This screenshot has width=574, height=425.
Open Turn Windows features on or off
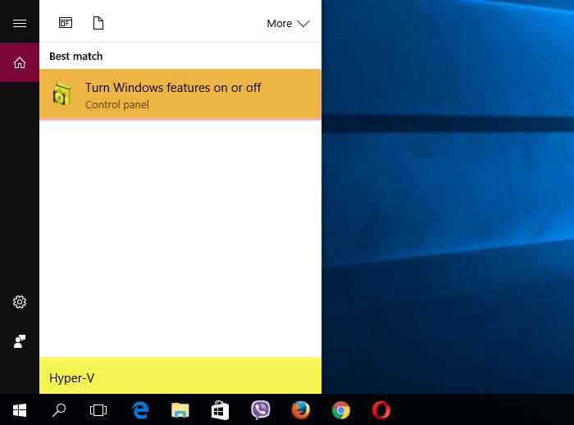pos(180,94)
